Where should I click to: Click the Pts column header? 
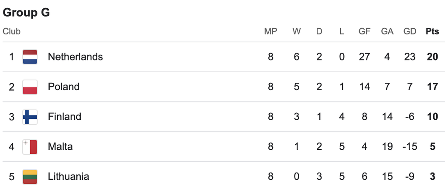coord(432,31)
